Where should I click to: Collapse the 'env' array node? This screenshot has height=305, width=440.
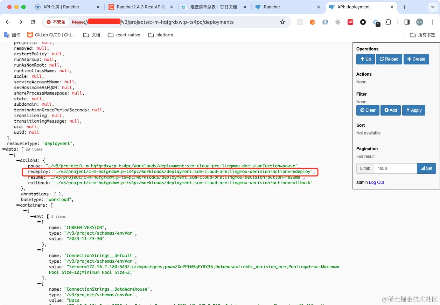(x=32, y=216)
